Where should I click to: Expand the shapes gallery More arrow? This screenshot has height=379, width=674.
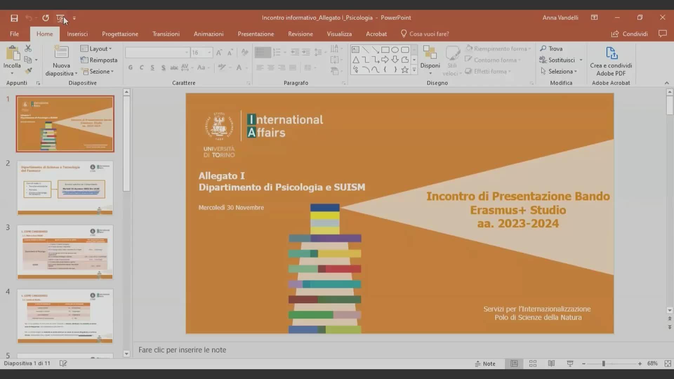pos(414,70)
